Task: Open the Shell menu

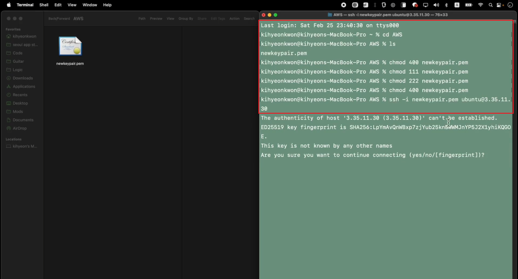Action: pyautogui.click(x=44, y=5)
